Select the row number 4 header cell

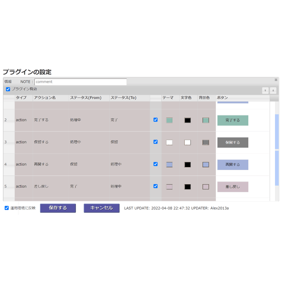(x=9, y=164)
